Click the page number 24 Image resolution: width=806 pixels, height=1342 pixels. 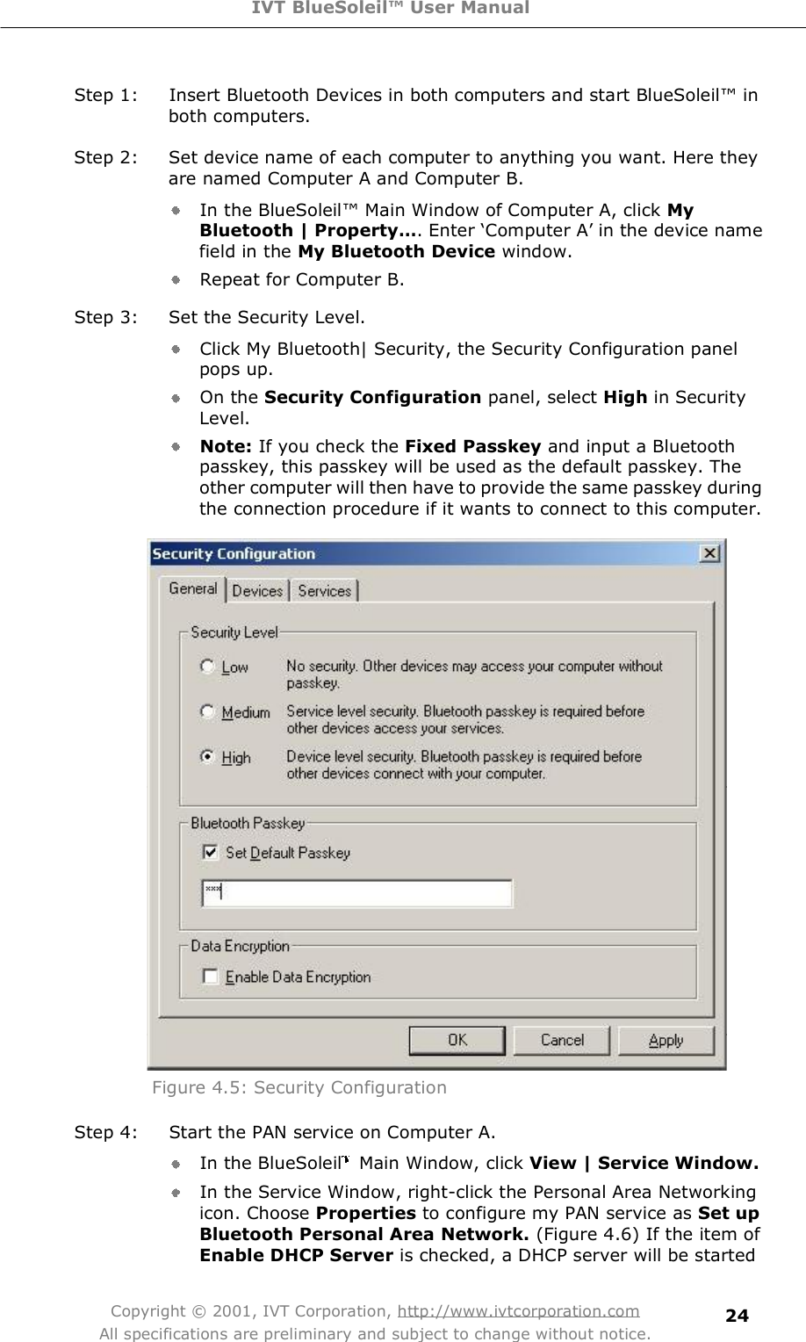click(736, 1317)
